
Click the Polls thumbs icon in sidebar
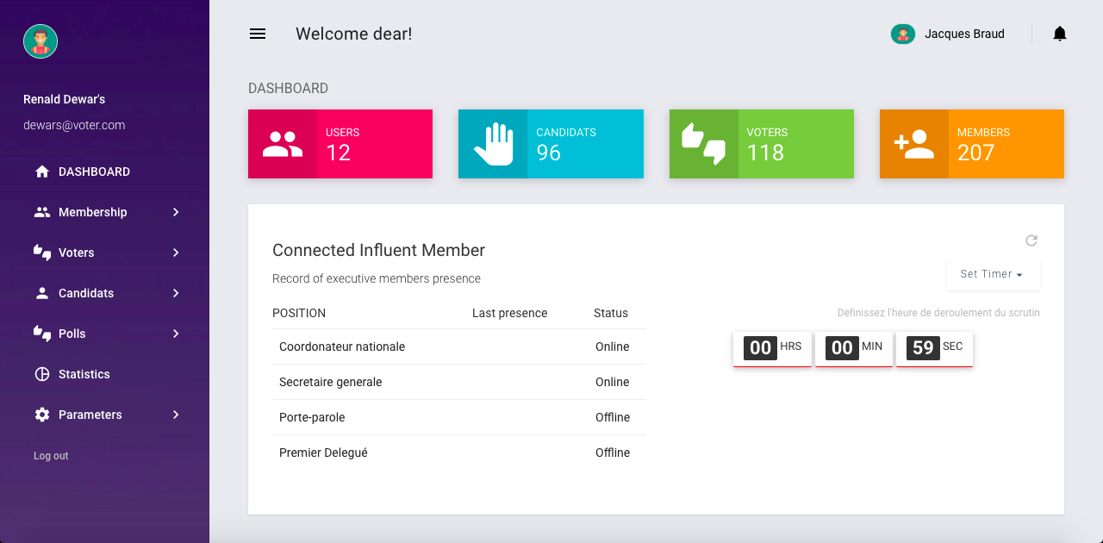(41, 334)
